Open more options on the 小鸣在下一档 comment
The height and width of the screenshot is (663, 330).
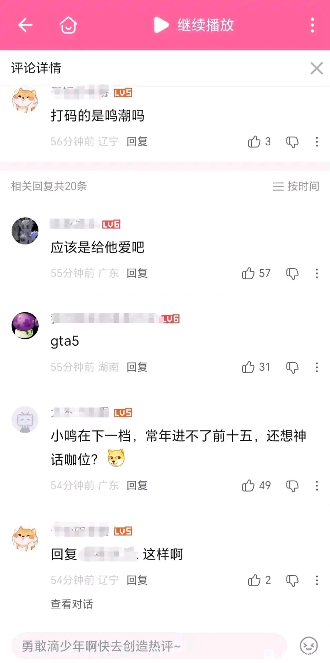pos(317,486)
